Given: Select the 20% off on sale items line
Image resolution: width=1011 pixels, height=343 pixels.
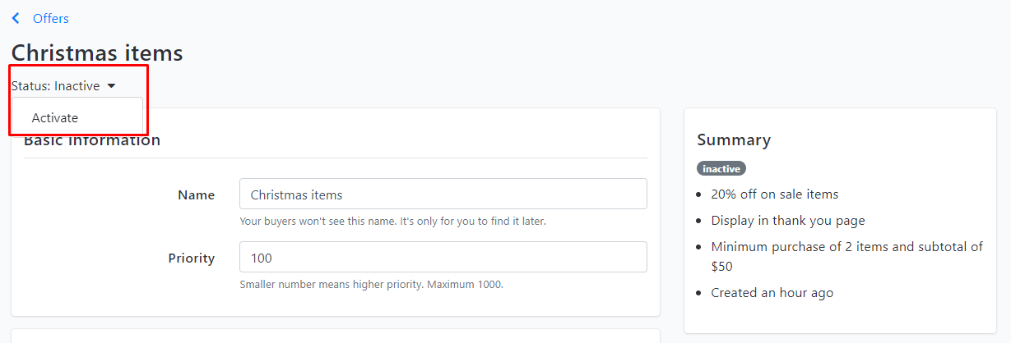Looking at the screenshot, I should tap(775, 194).
